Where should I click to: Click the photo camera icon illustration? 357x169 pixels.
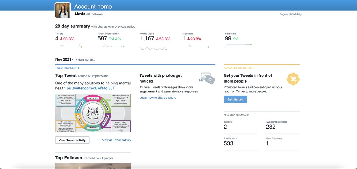tap(207, 78)
